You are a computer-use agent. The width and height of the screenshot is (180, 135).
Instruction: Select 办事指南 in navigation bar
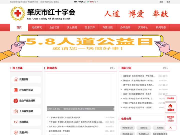pos(125,27)
